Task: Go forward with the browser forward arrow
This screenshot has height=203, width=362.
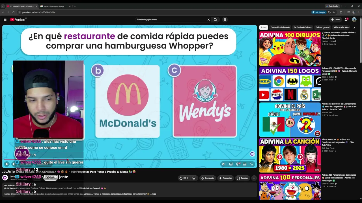Action: (x=8, y=12)
